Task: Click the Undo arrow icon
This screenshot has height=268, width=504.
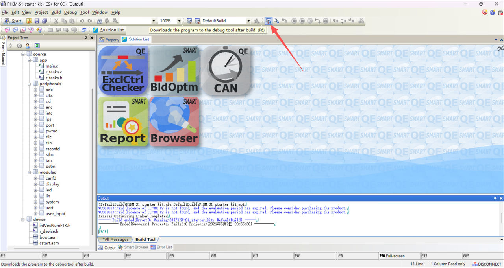Action: [x=82, y=21]
